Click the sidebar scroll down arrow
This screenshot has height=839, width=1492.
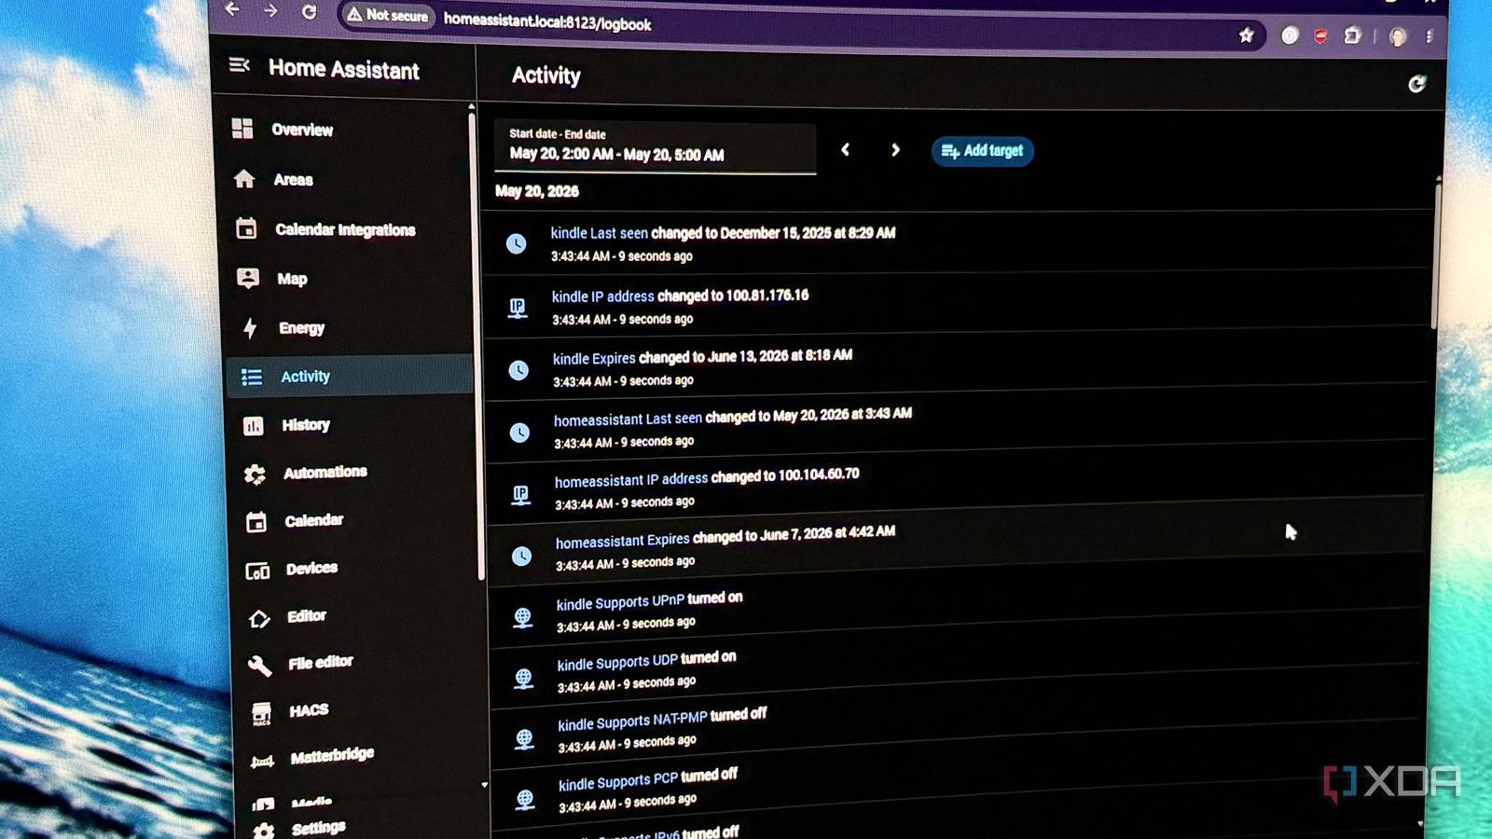pyautogui.click(x=484, y=785)
